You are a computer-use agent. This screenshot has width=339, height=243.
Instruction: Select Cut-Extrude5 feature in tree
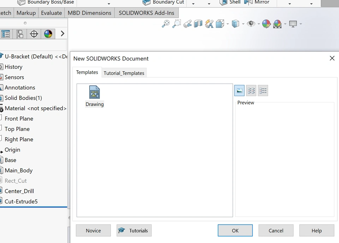tap(19, 201)
